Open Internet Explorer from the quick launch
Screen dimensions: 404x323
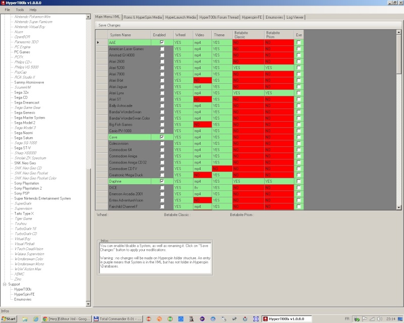point(35,319)
